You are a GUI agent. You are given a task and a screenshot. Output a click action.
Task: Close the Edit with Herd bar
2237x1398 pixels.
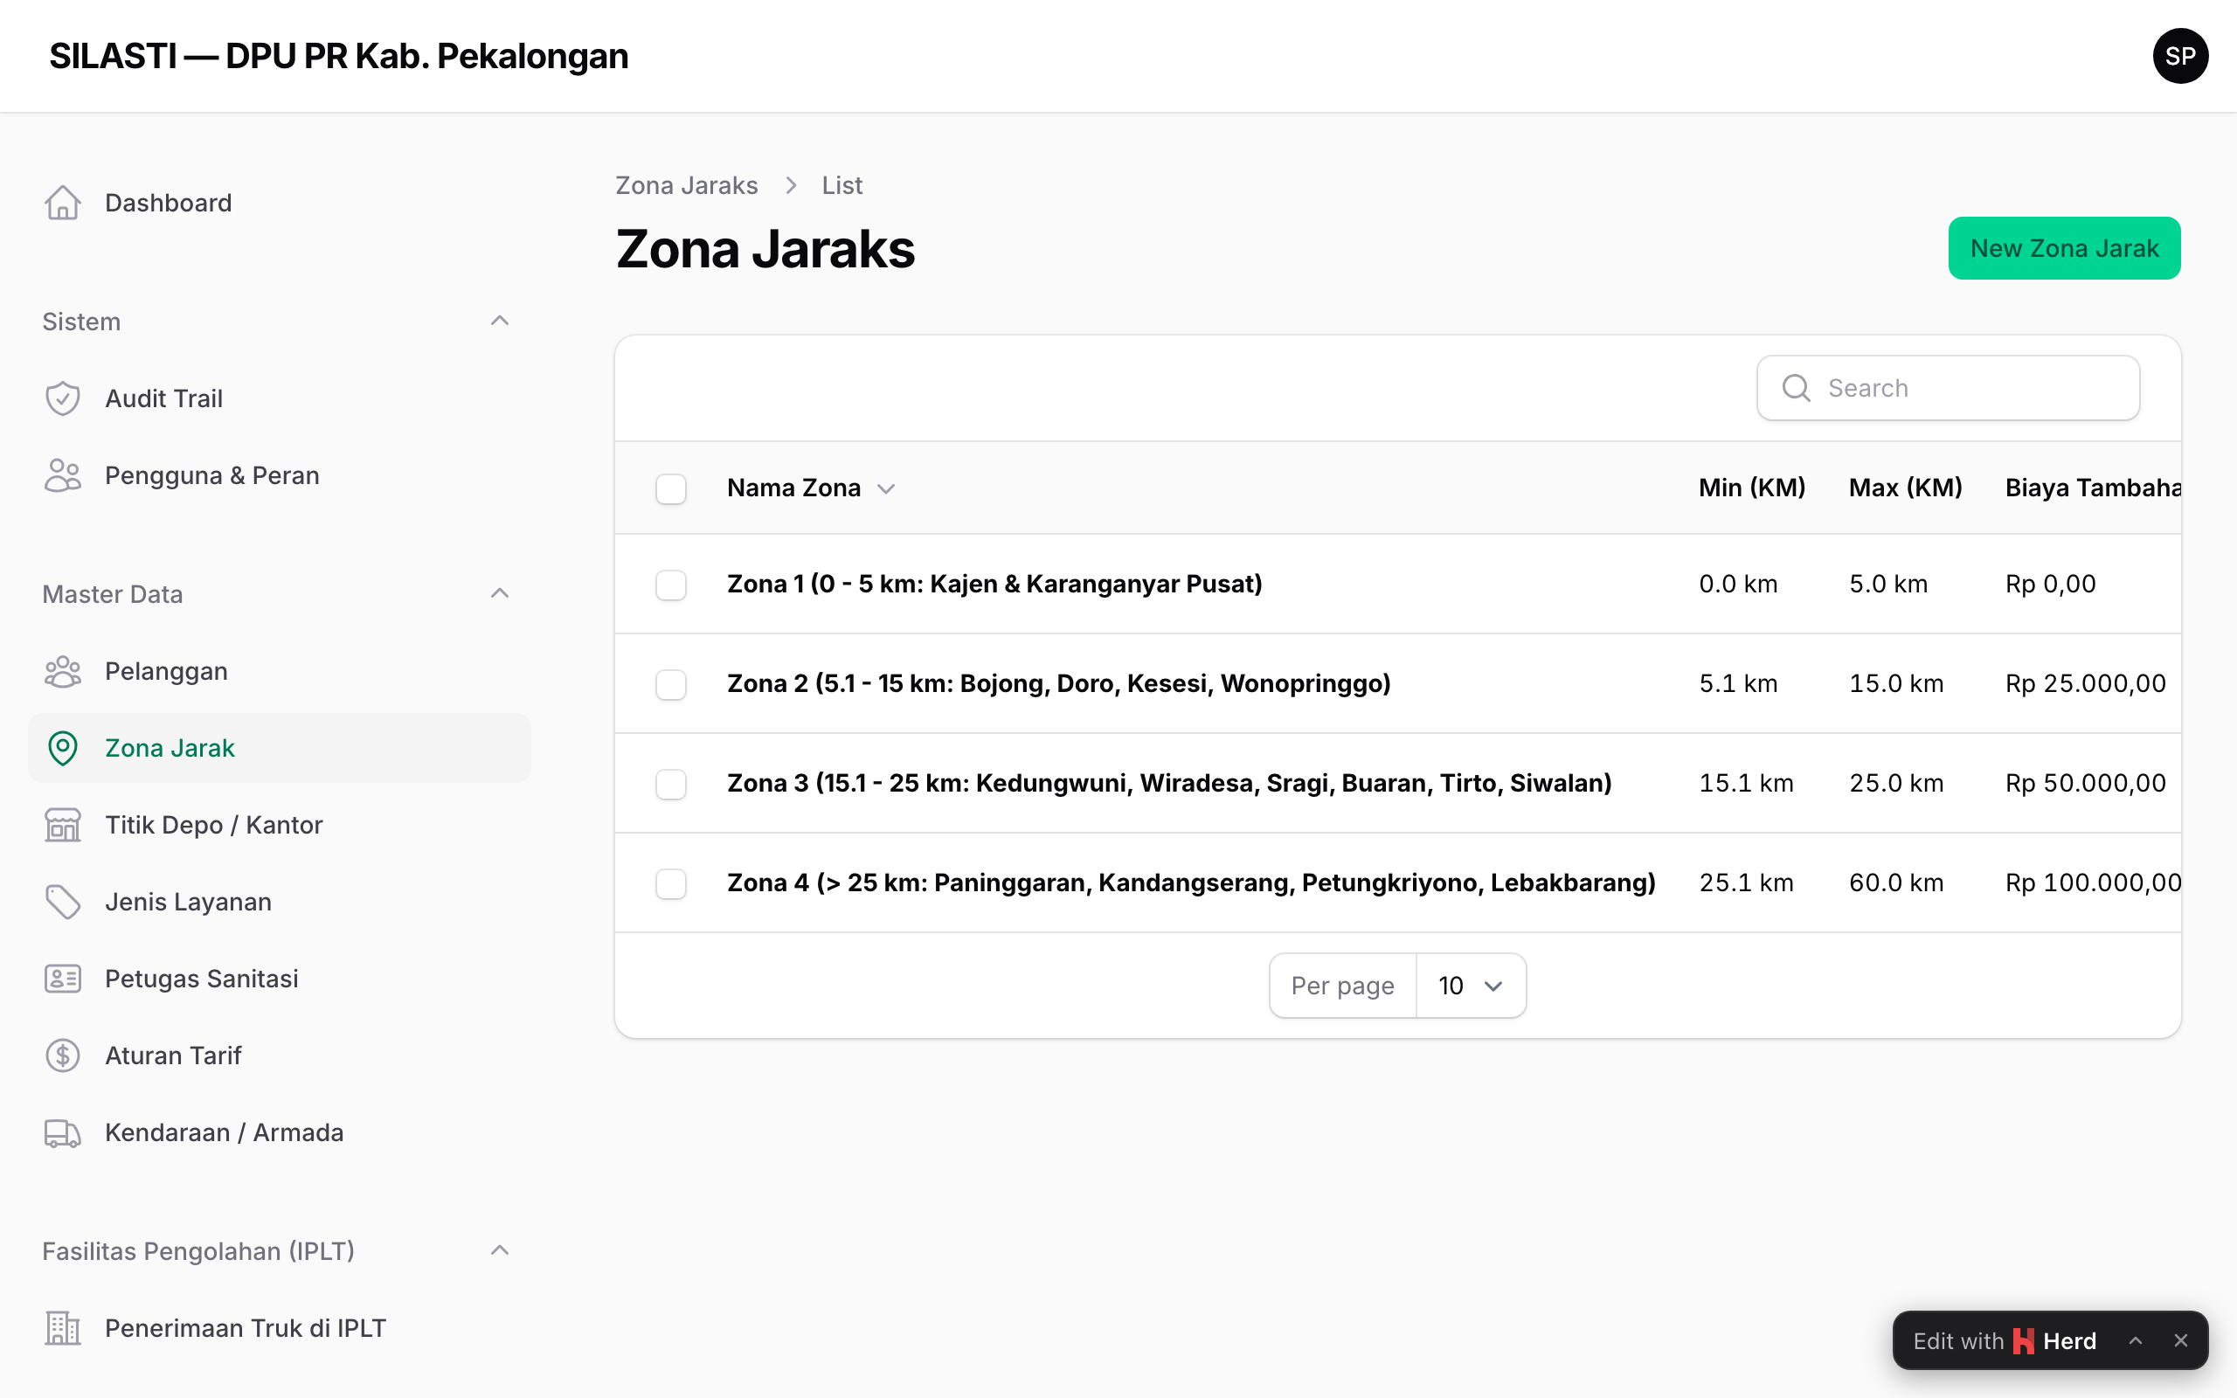coord(2180,1340)
